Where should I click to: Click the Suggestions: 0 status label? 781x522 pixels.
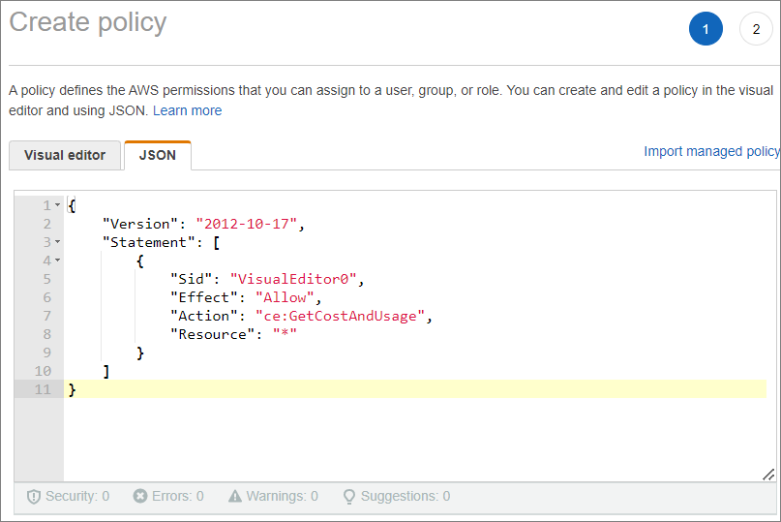[406, 496]
